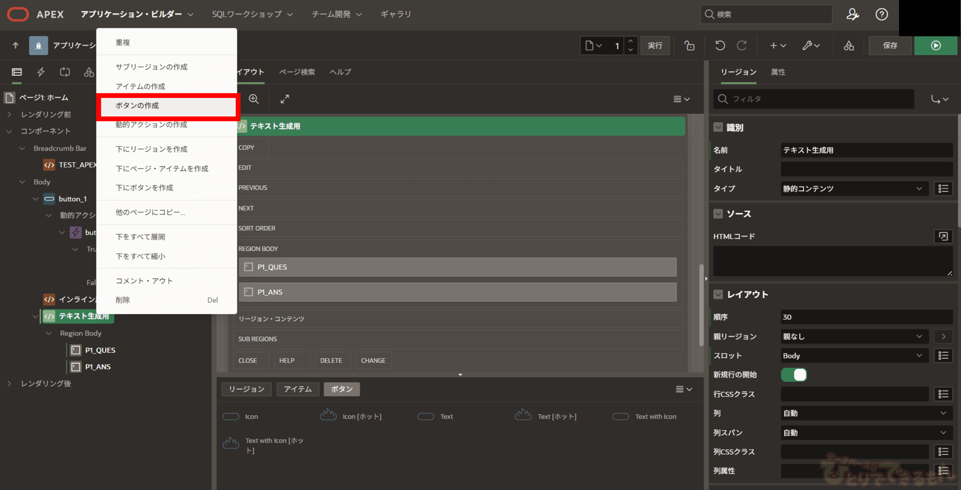The height and width of the screenshot is (490, 961).
Task: Open the Help question mark icon
Action: (881, 14)
